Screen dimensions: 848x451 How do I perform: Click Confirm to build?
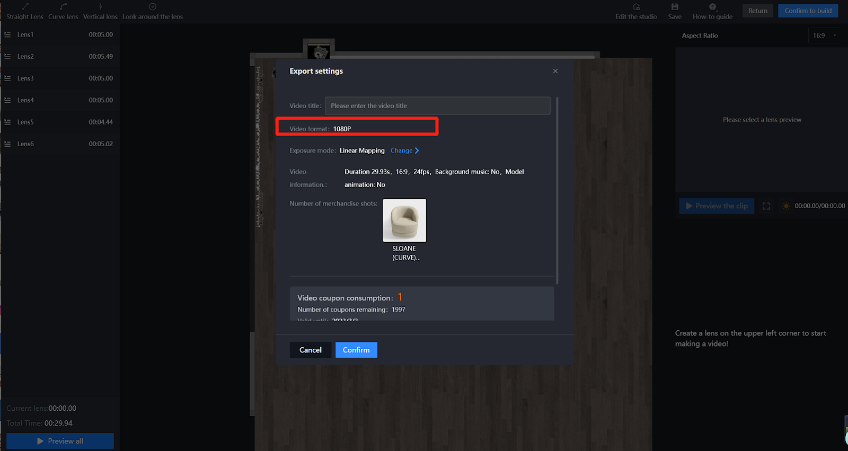pyautogui.click(x=808, y=11)
